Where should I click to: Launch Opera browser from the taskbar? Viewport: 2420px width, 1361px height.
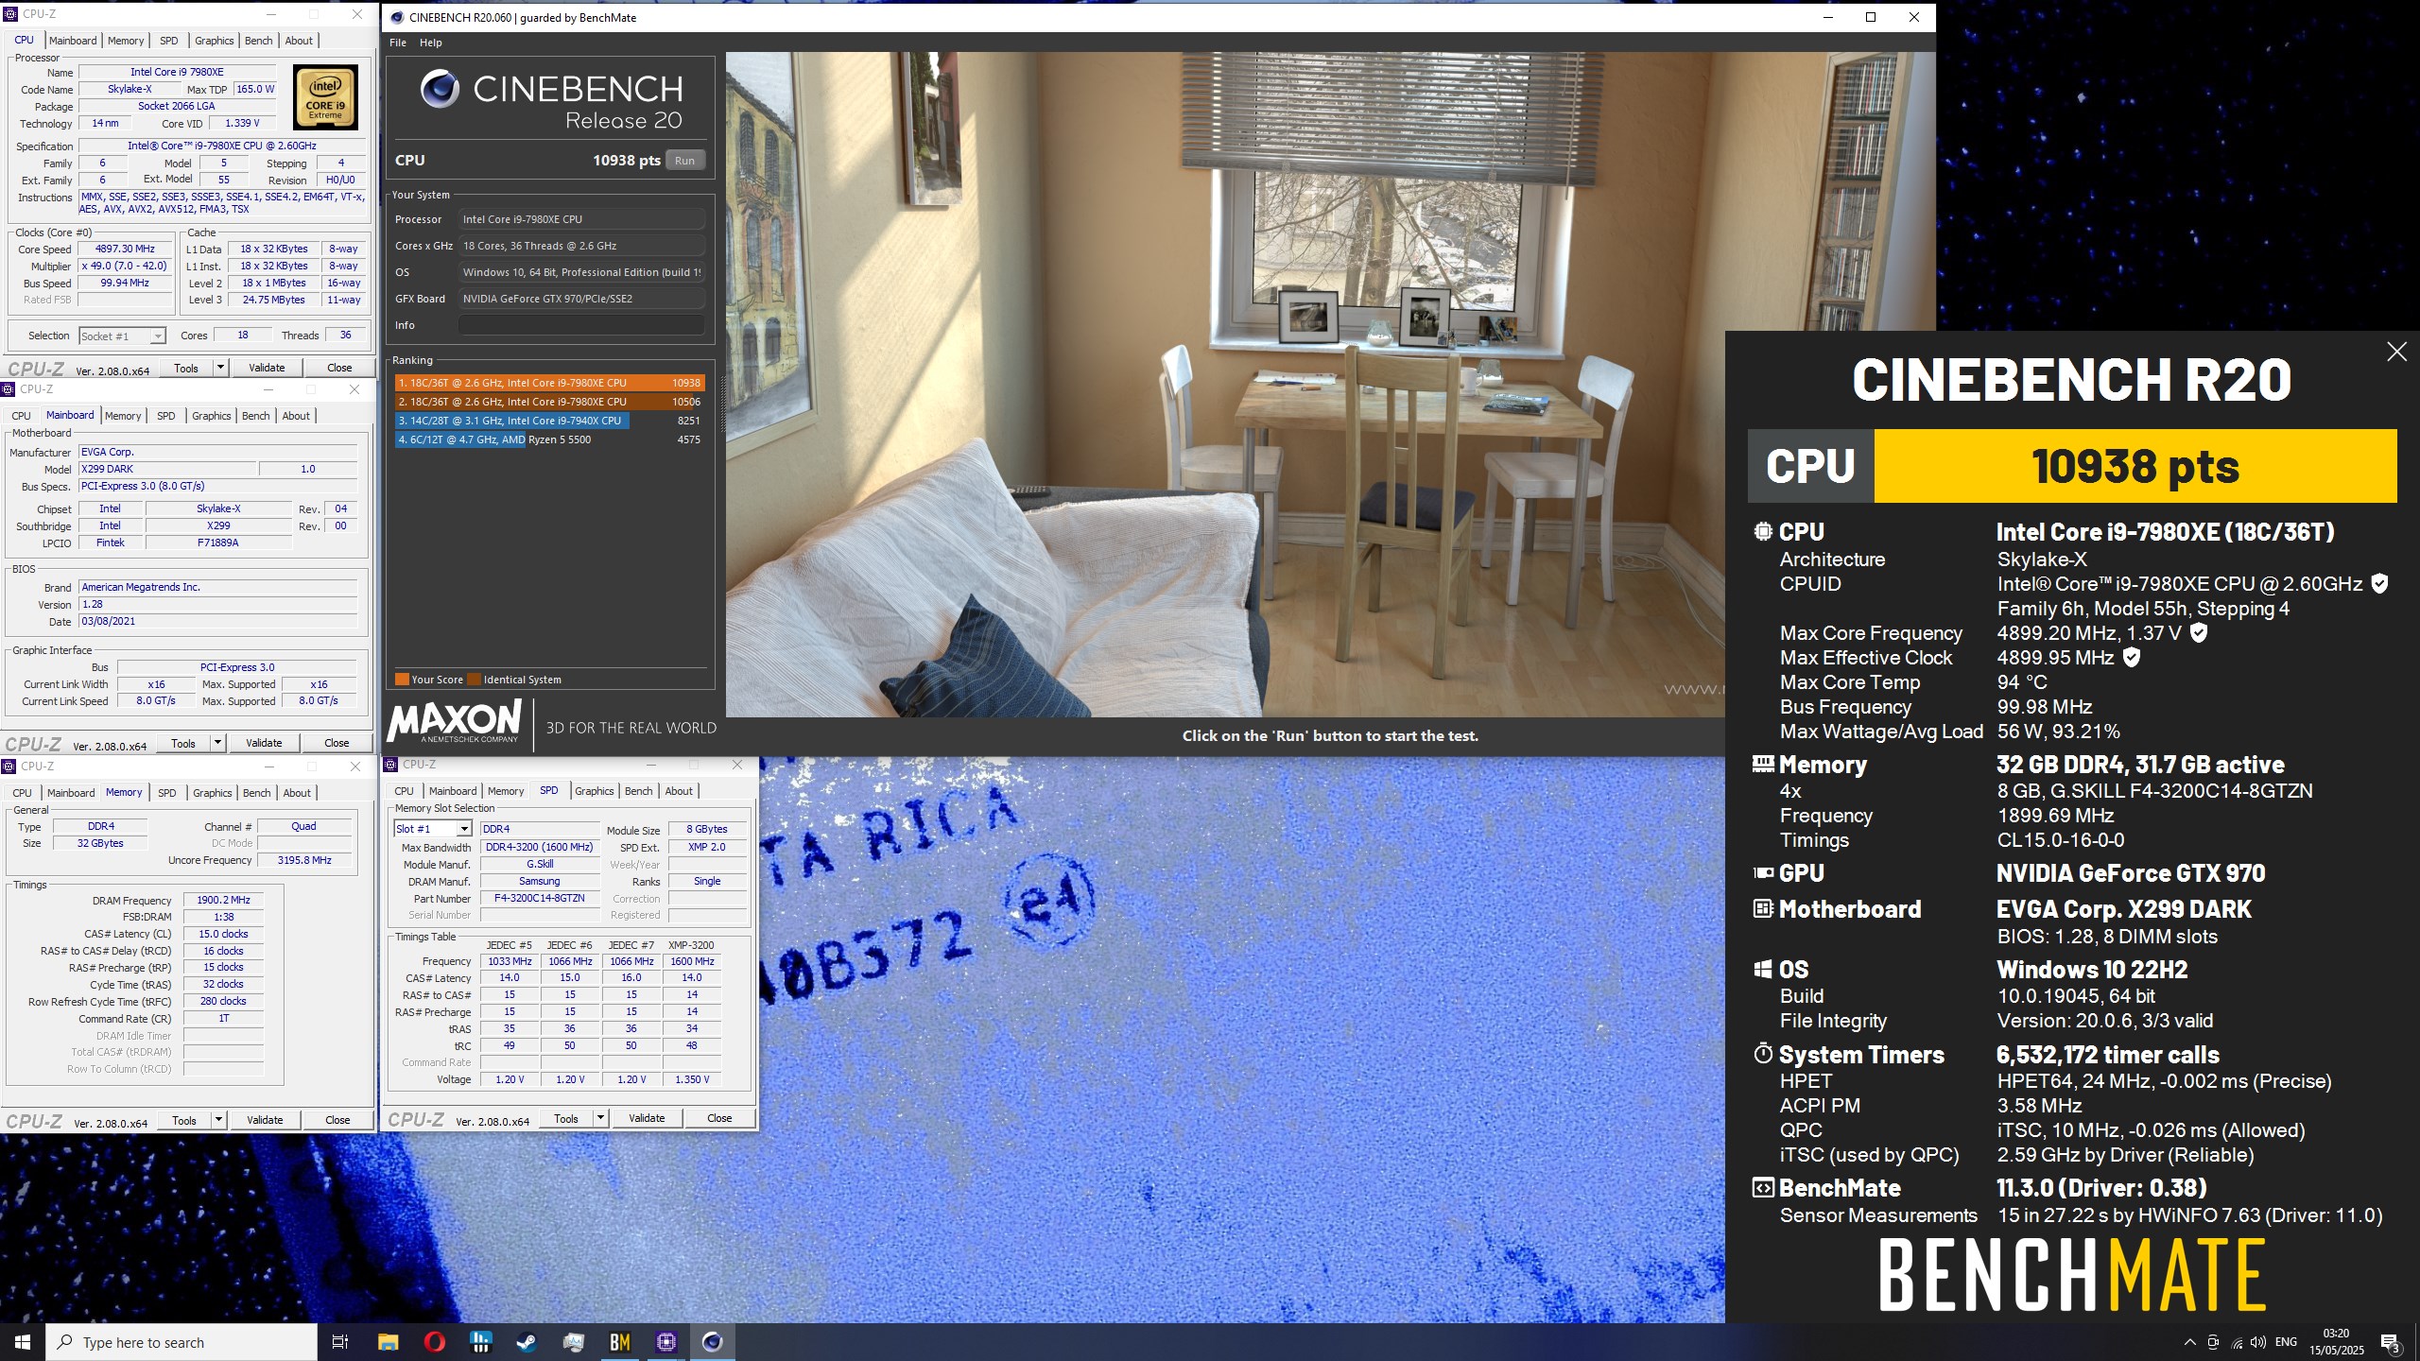pyautogui.click(x=434, y=1342)
